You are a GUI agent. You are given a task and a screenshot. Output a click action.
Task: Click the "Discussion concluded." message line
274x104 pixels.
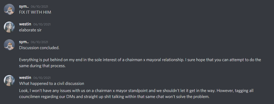[x=39, y=48]
